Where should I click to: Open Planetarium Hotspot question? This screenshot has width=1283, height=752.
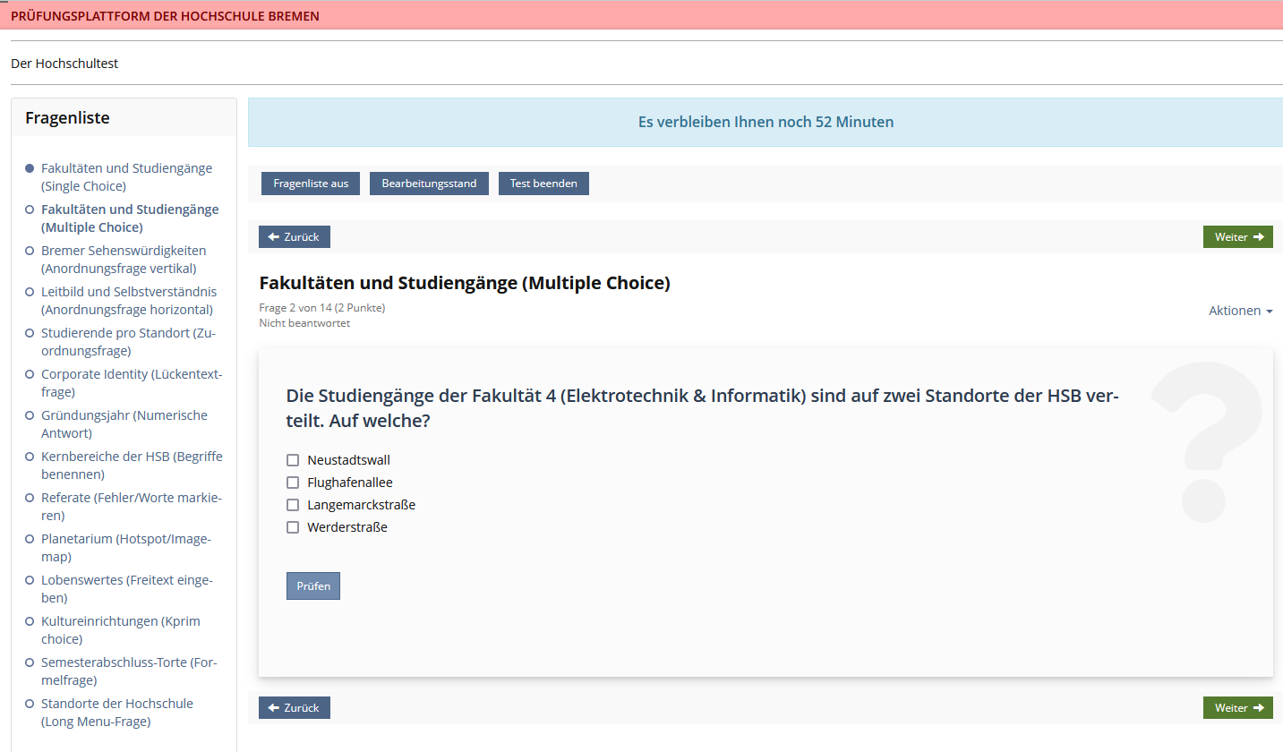point(126,548)
